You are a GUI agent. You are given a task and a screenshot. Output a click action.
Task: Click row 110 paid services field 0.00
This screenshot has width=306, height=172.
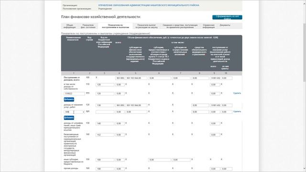pos(215,85)
